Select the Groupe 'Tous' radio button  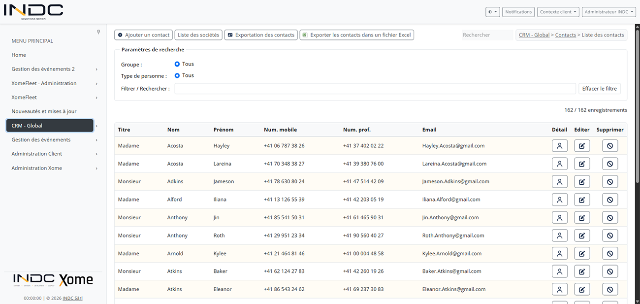(x=177, y=64)
